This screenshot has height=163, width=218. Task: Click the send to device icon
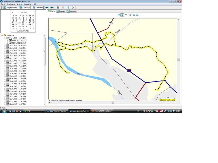[47, 7]
